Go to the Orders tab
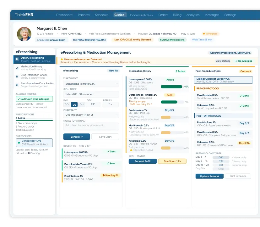This screenshot has width=260, height=227. click(x=163, y=15)
